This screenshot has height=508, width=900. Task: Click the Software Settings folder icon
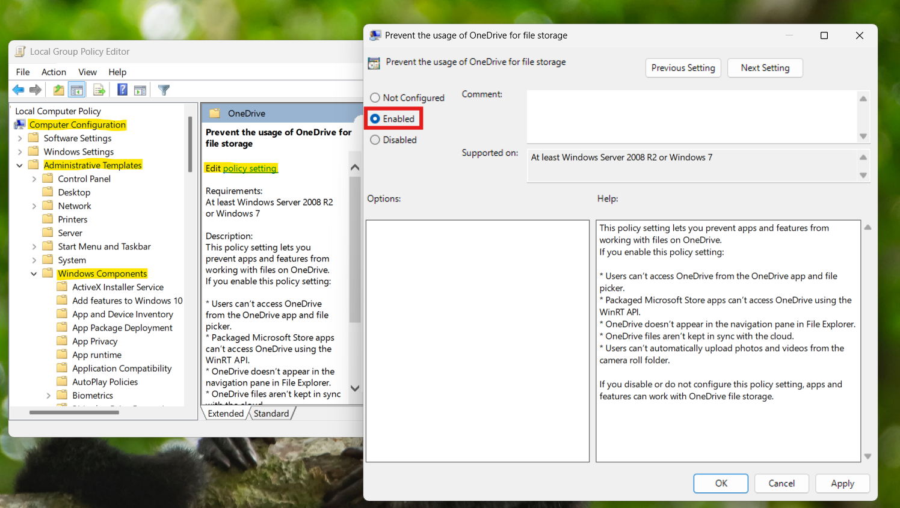coord(34,138)
